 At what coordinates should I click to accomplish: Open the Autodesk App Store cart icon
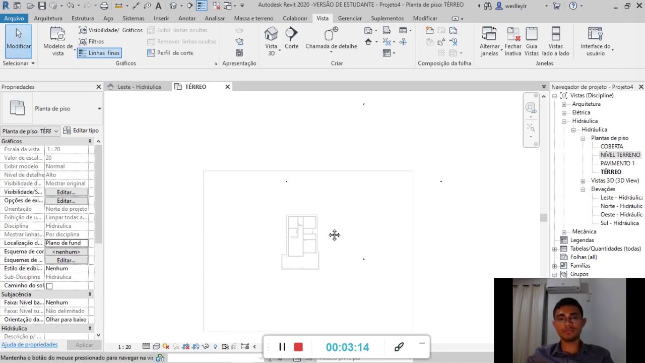pos(556,6)
